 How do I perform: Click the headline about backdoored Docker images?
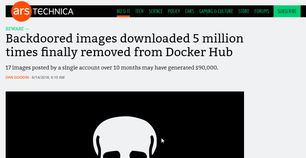[x=125, y=45]
